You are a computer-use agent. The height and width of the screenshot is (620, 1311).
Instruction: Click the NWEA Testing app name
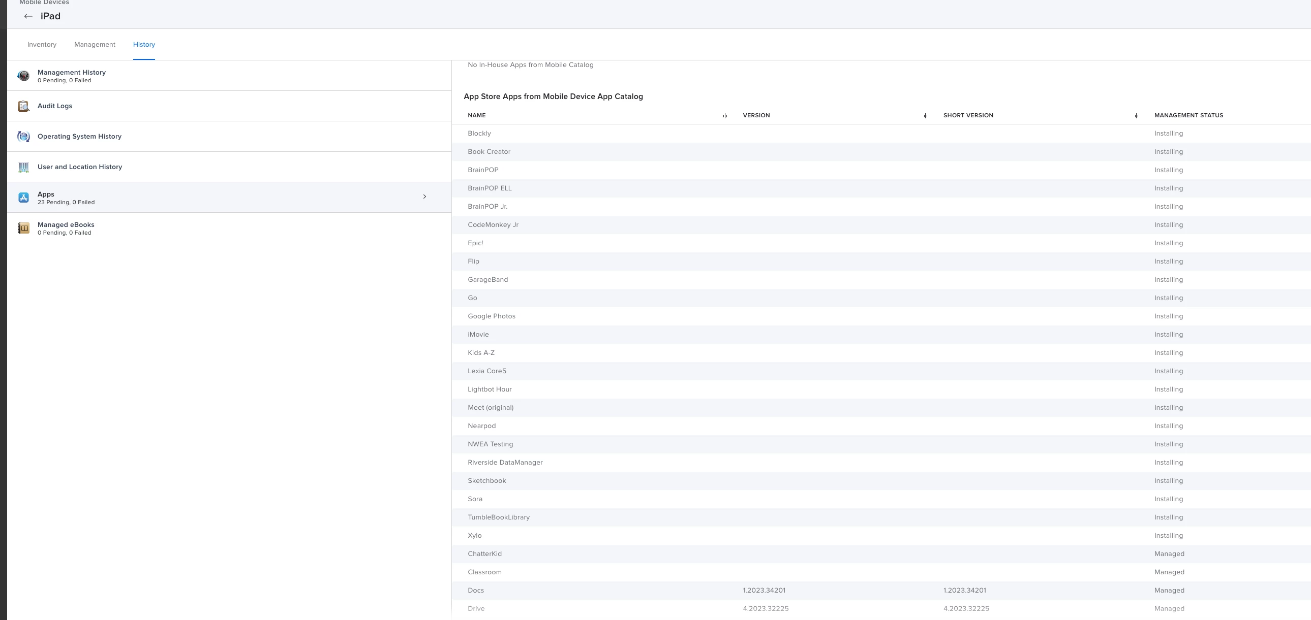click(x=490, y=445)
